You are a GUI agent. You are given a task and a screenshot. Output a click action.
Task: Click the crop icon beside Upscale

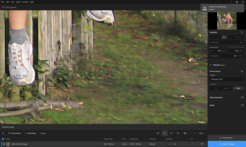(x=242, y=32)
